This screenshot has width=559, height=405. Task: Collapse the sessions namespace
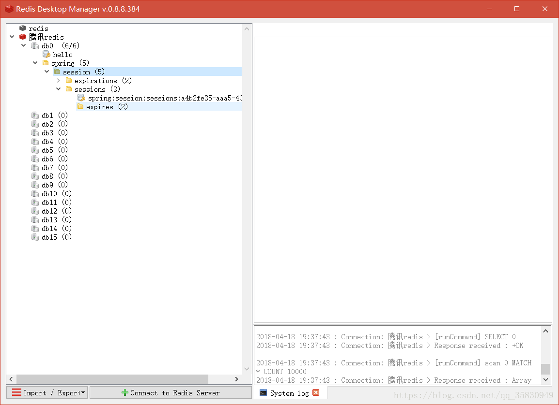[59, 89]
